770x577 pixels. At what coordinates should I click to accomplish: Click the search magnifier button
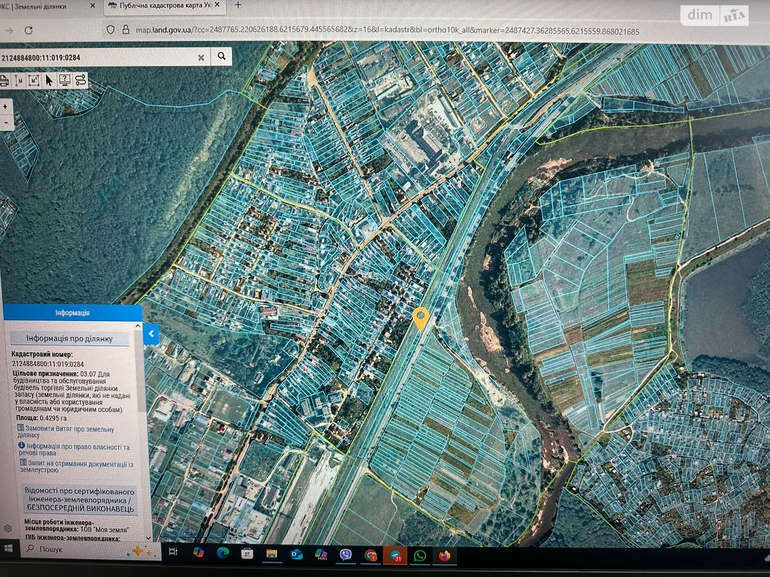coord(221,56)
